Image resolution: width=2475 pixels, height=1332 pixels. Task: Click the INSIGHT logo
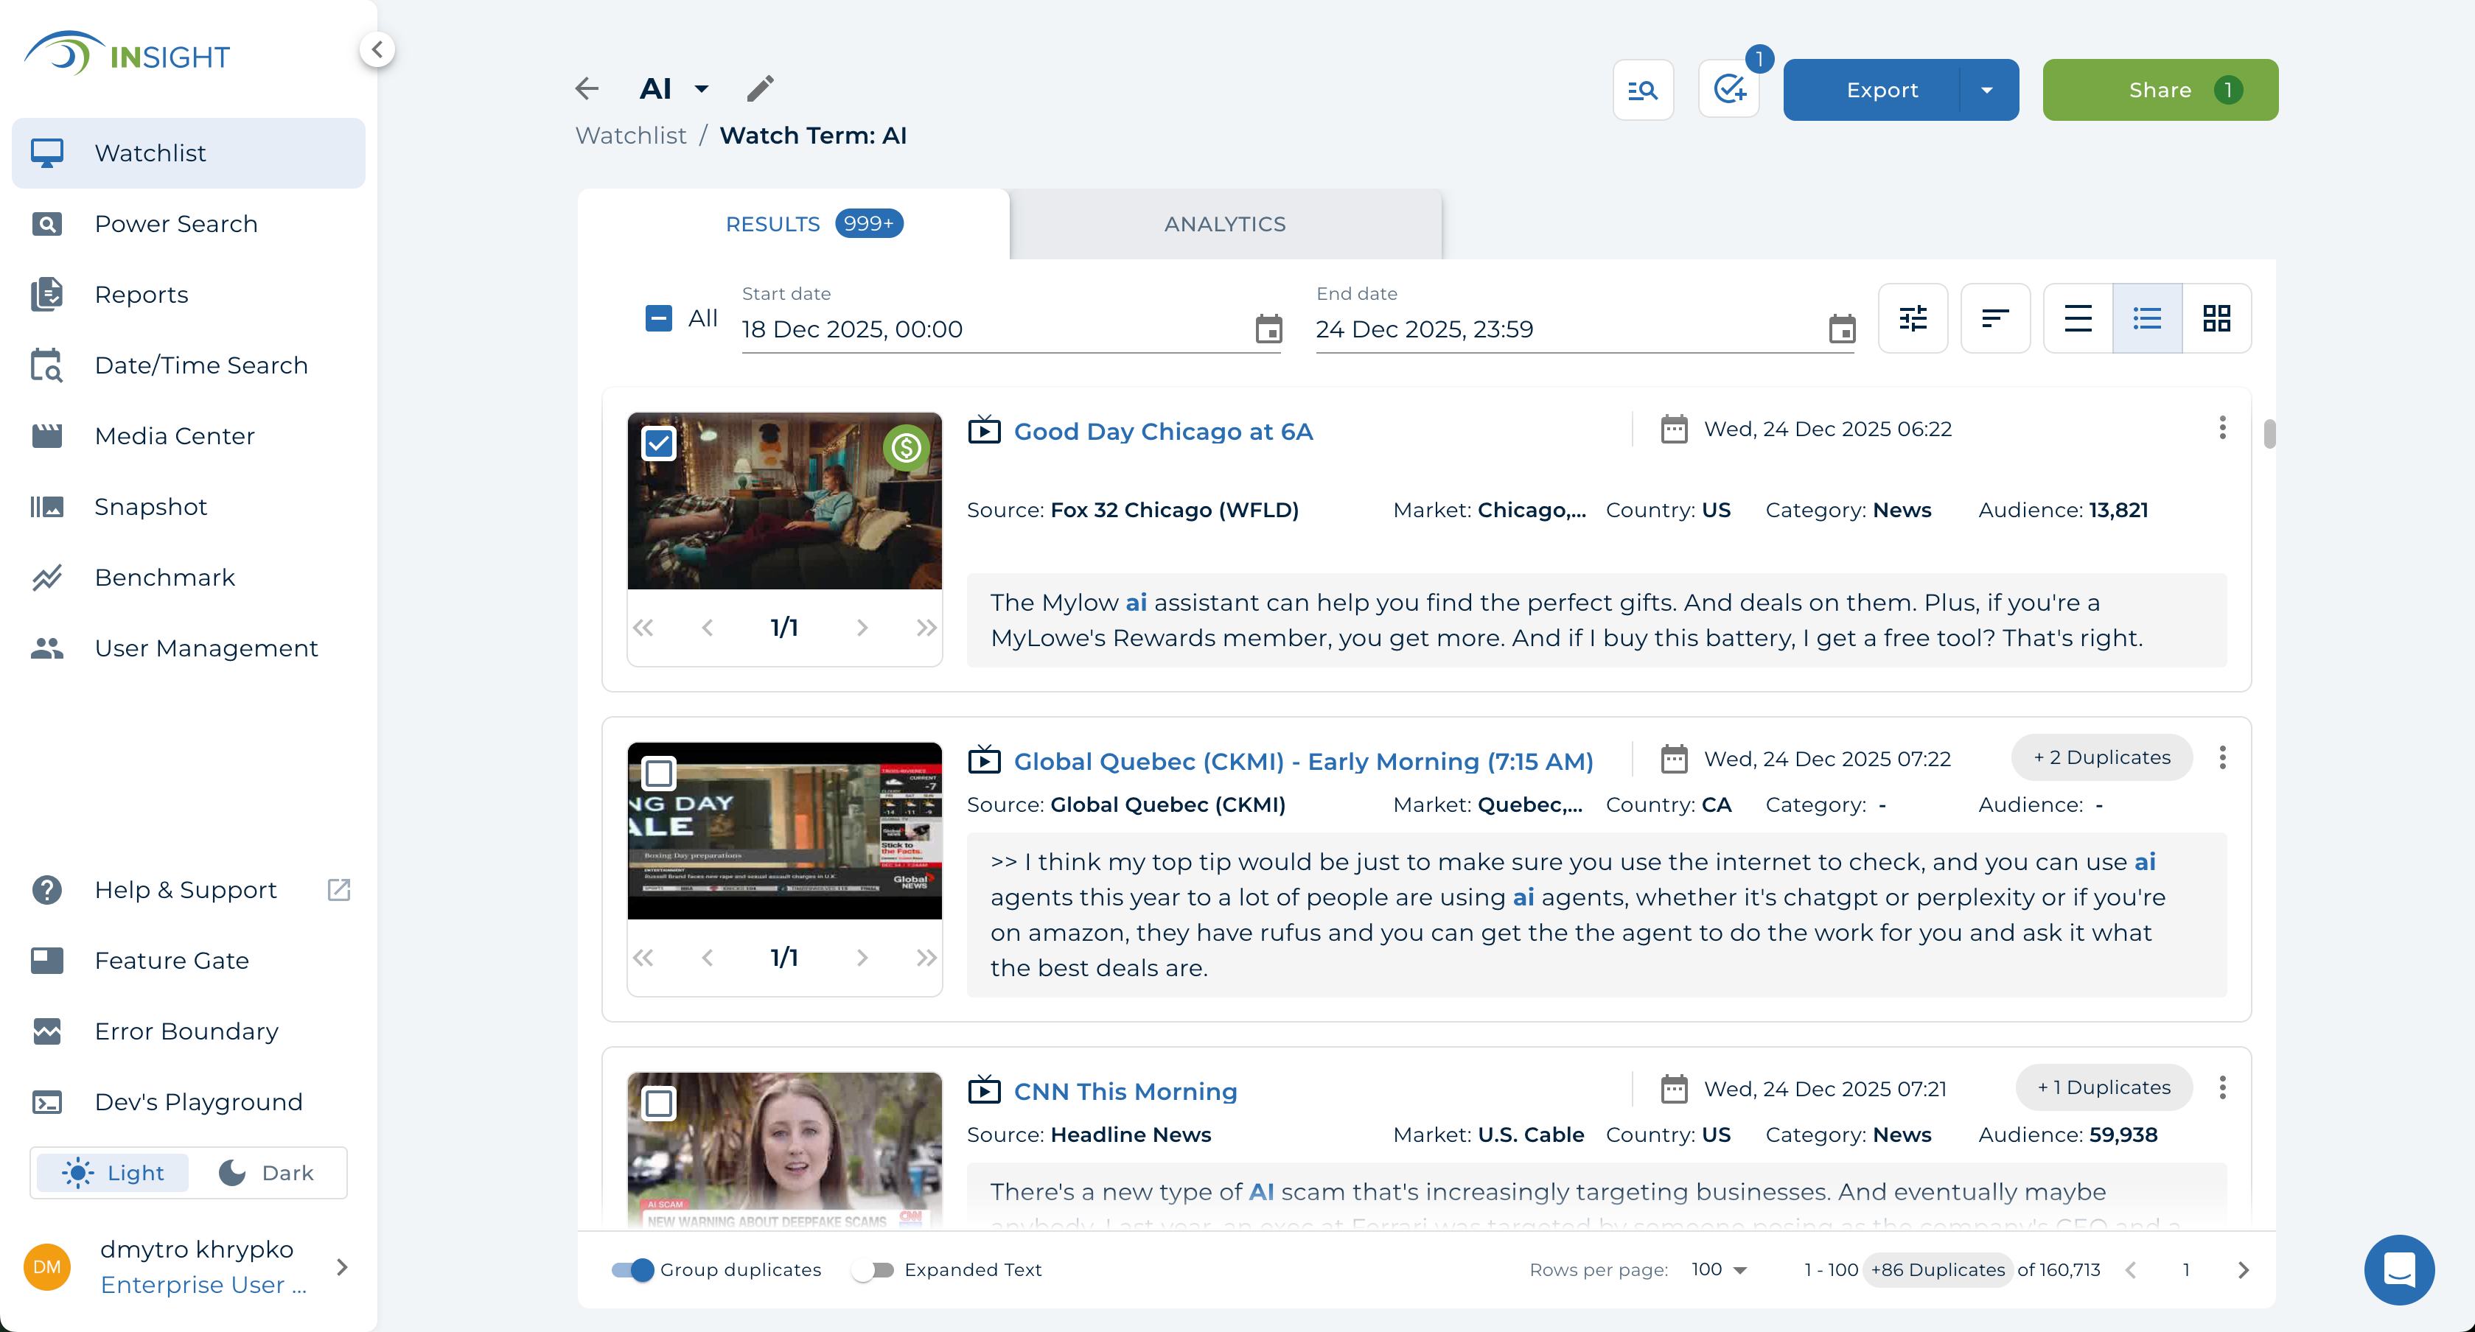pyautogui.click(x=127, y=55)
